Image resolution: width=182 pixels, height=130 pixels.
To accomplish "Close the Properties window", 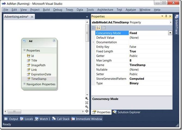I will 170,16.
